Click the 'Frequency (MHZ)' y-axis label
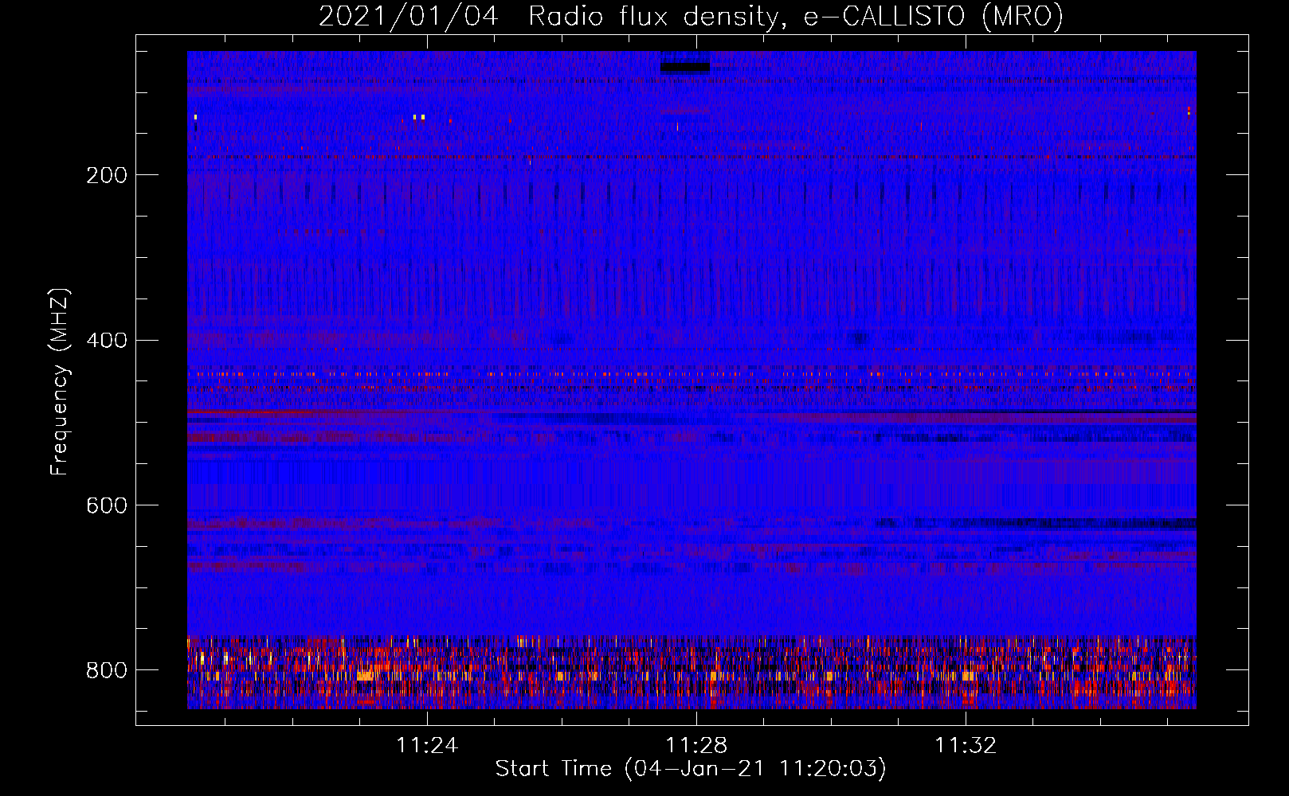The height and width of the screenshot is (796, 1289). click(59, 381)
